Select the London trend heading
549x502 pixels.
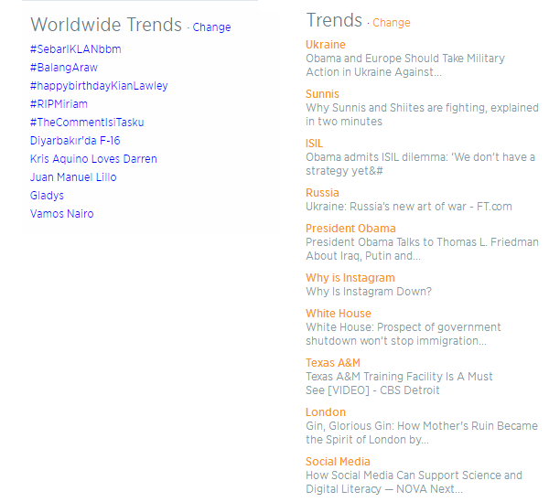(x=326, y=412)
